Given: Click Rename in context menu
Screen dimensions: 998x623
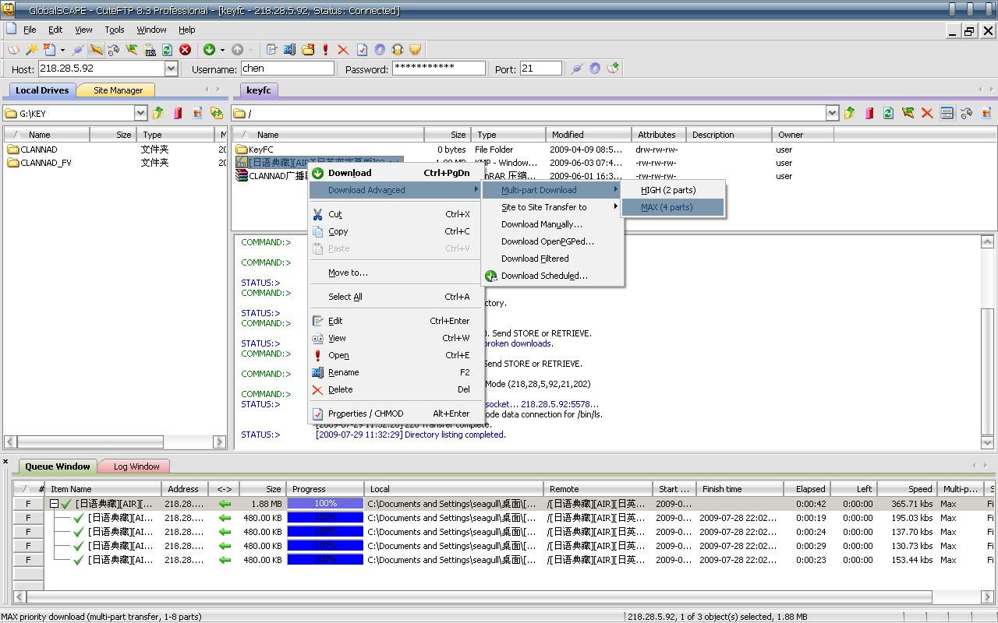Looking at the screenshot, I should click(x=395, y=372).
